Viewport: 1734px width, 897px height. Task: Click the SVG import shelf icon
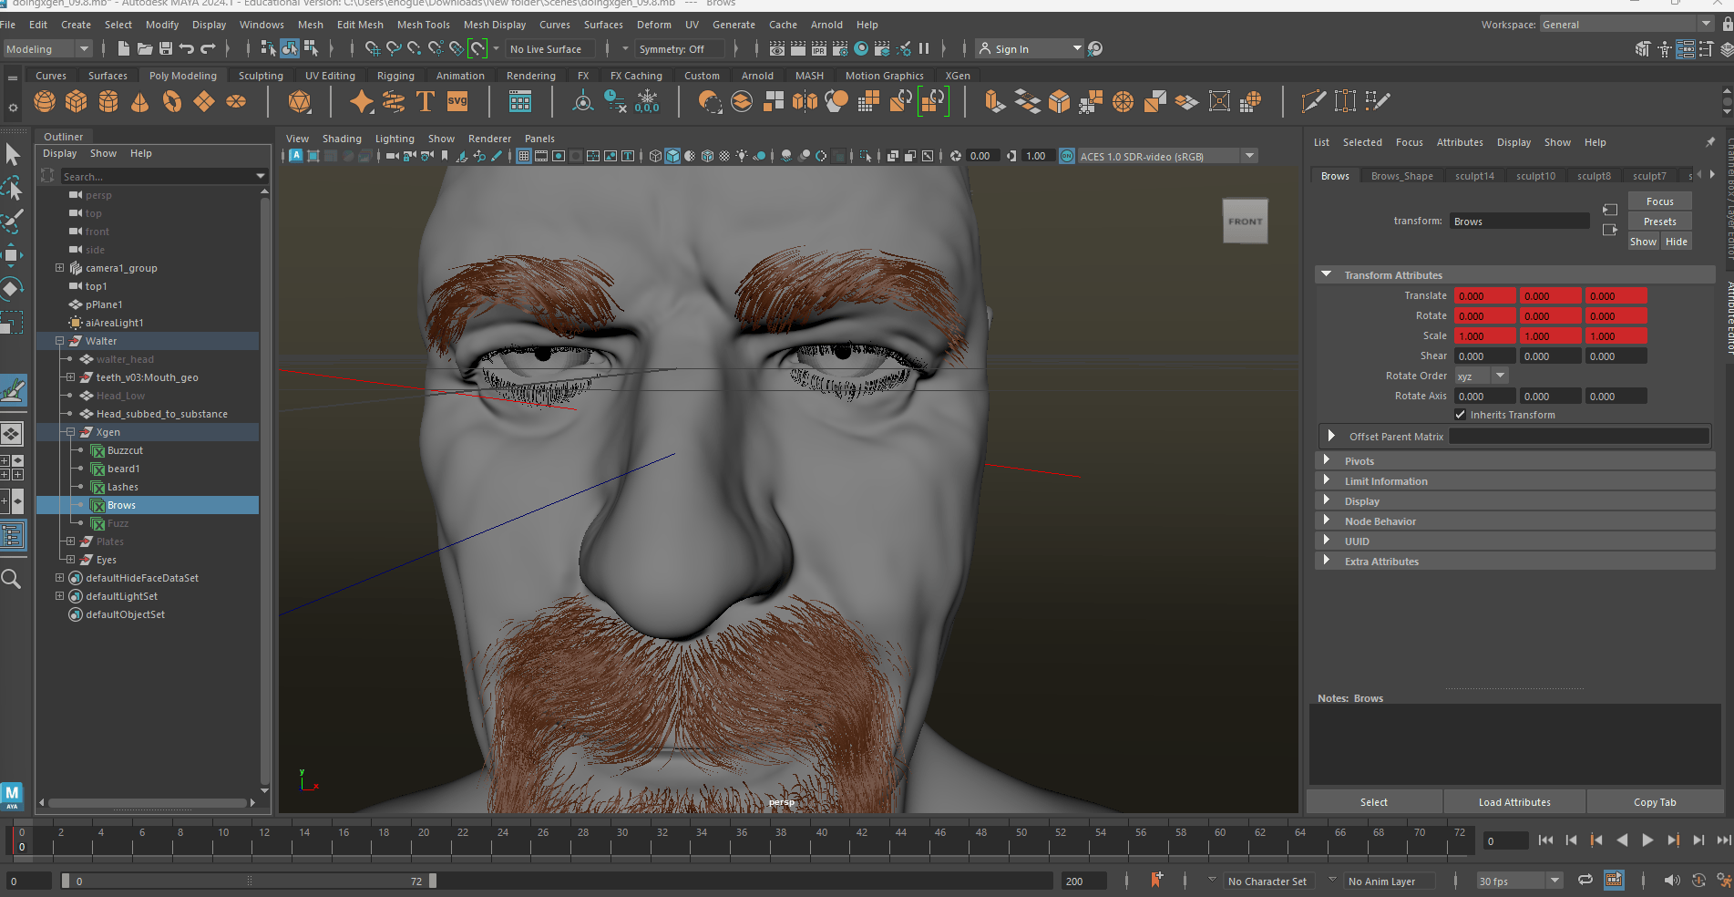[457, 102]
